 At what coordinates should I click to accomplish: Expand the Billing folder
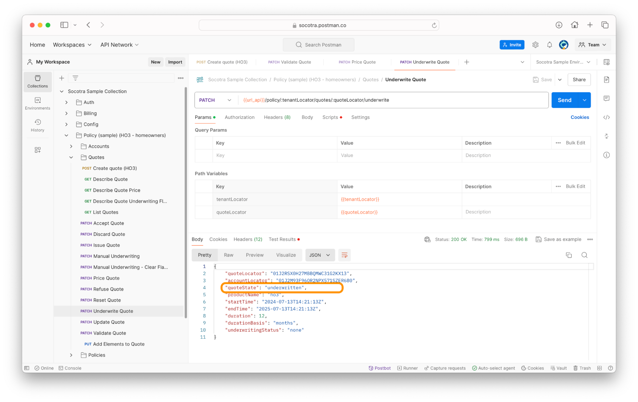66,113
